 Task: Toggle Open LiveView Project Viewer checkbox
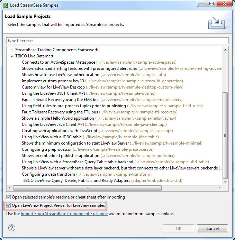click(x=8, y=205)
